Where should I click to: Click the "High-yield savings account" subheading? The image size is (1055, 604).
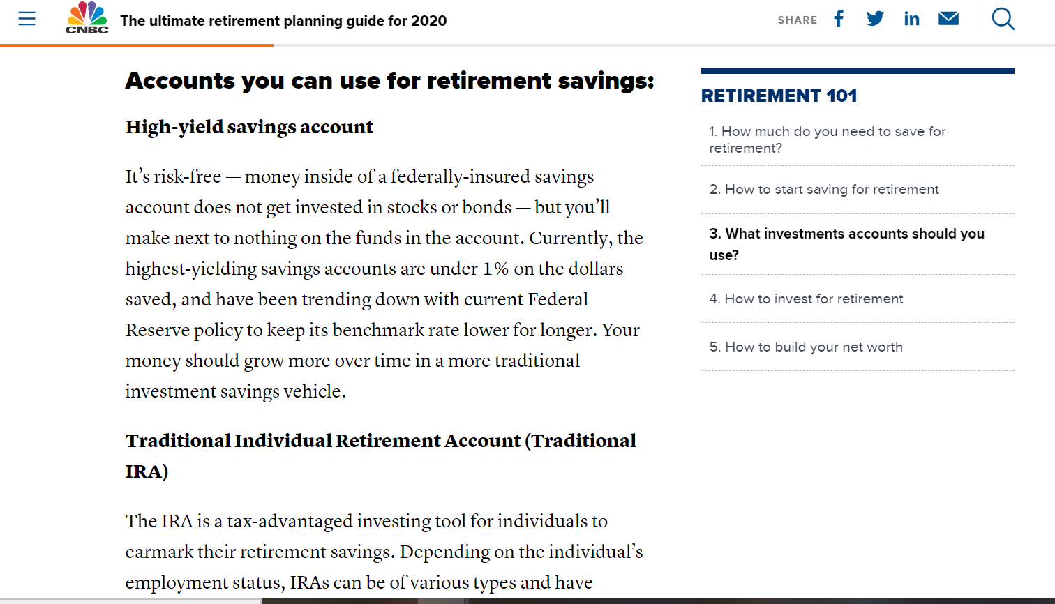249,127
